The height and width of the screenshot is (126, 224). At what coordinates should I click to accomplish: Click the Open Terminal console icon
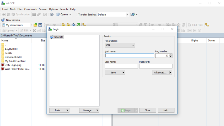click(34, 14)
